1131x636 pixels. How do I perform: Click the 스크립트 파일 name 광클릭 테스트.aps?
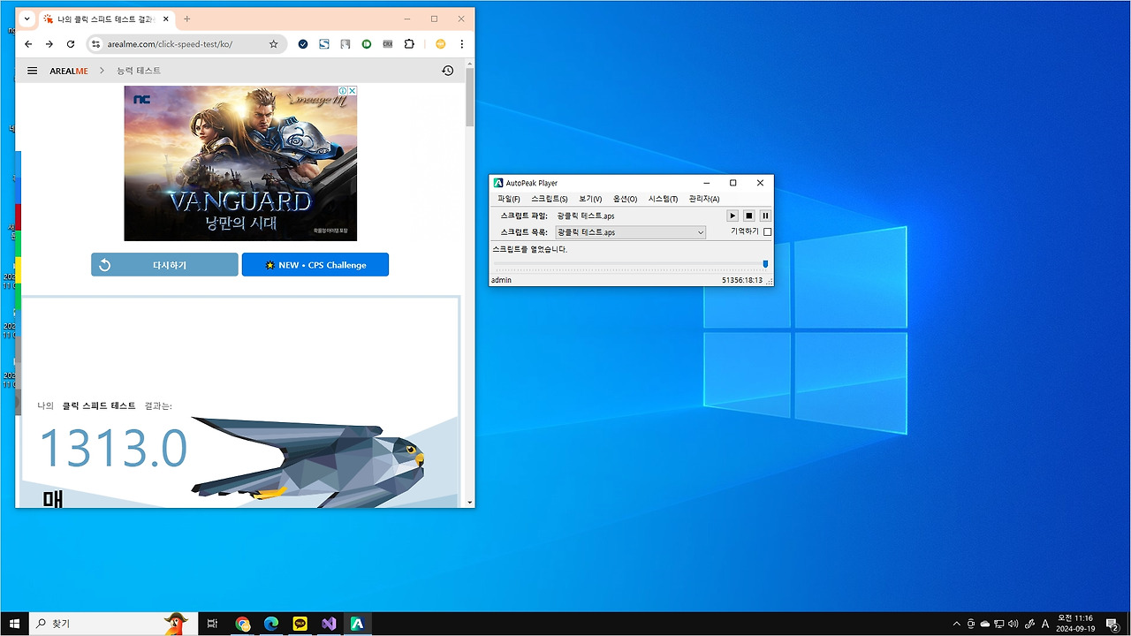pos(586,216)
